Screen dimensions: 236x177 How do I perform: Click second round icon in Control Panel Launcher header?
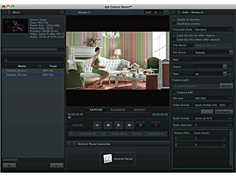[x=74, y=144]
